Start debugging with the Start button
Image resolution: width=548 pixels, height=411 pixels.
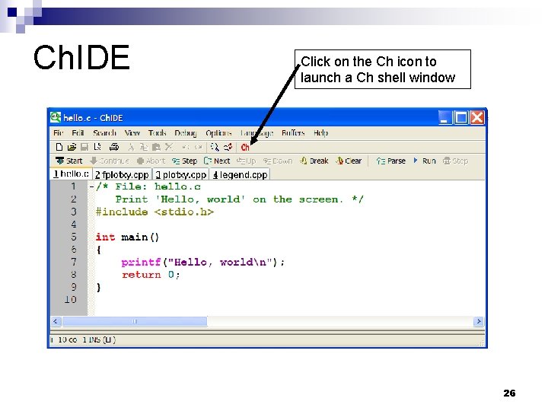point(69,161)
